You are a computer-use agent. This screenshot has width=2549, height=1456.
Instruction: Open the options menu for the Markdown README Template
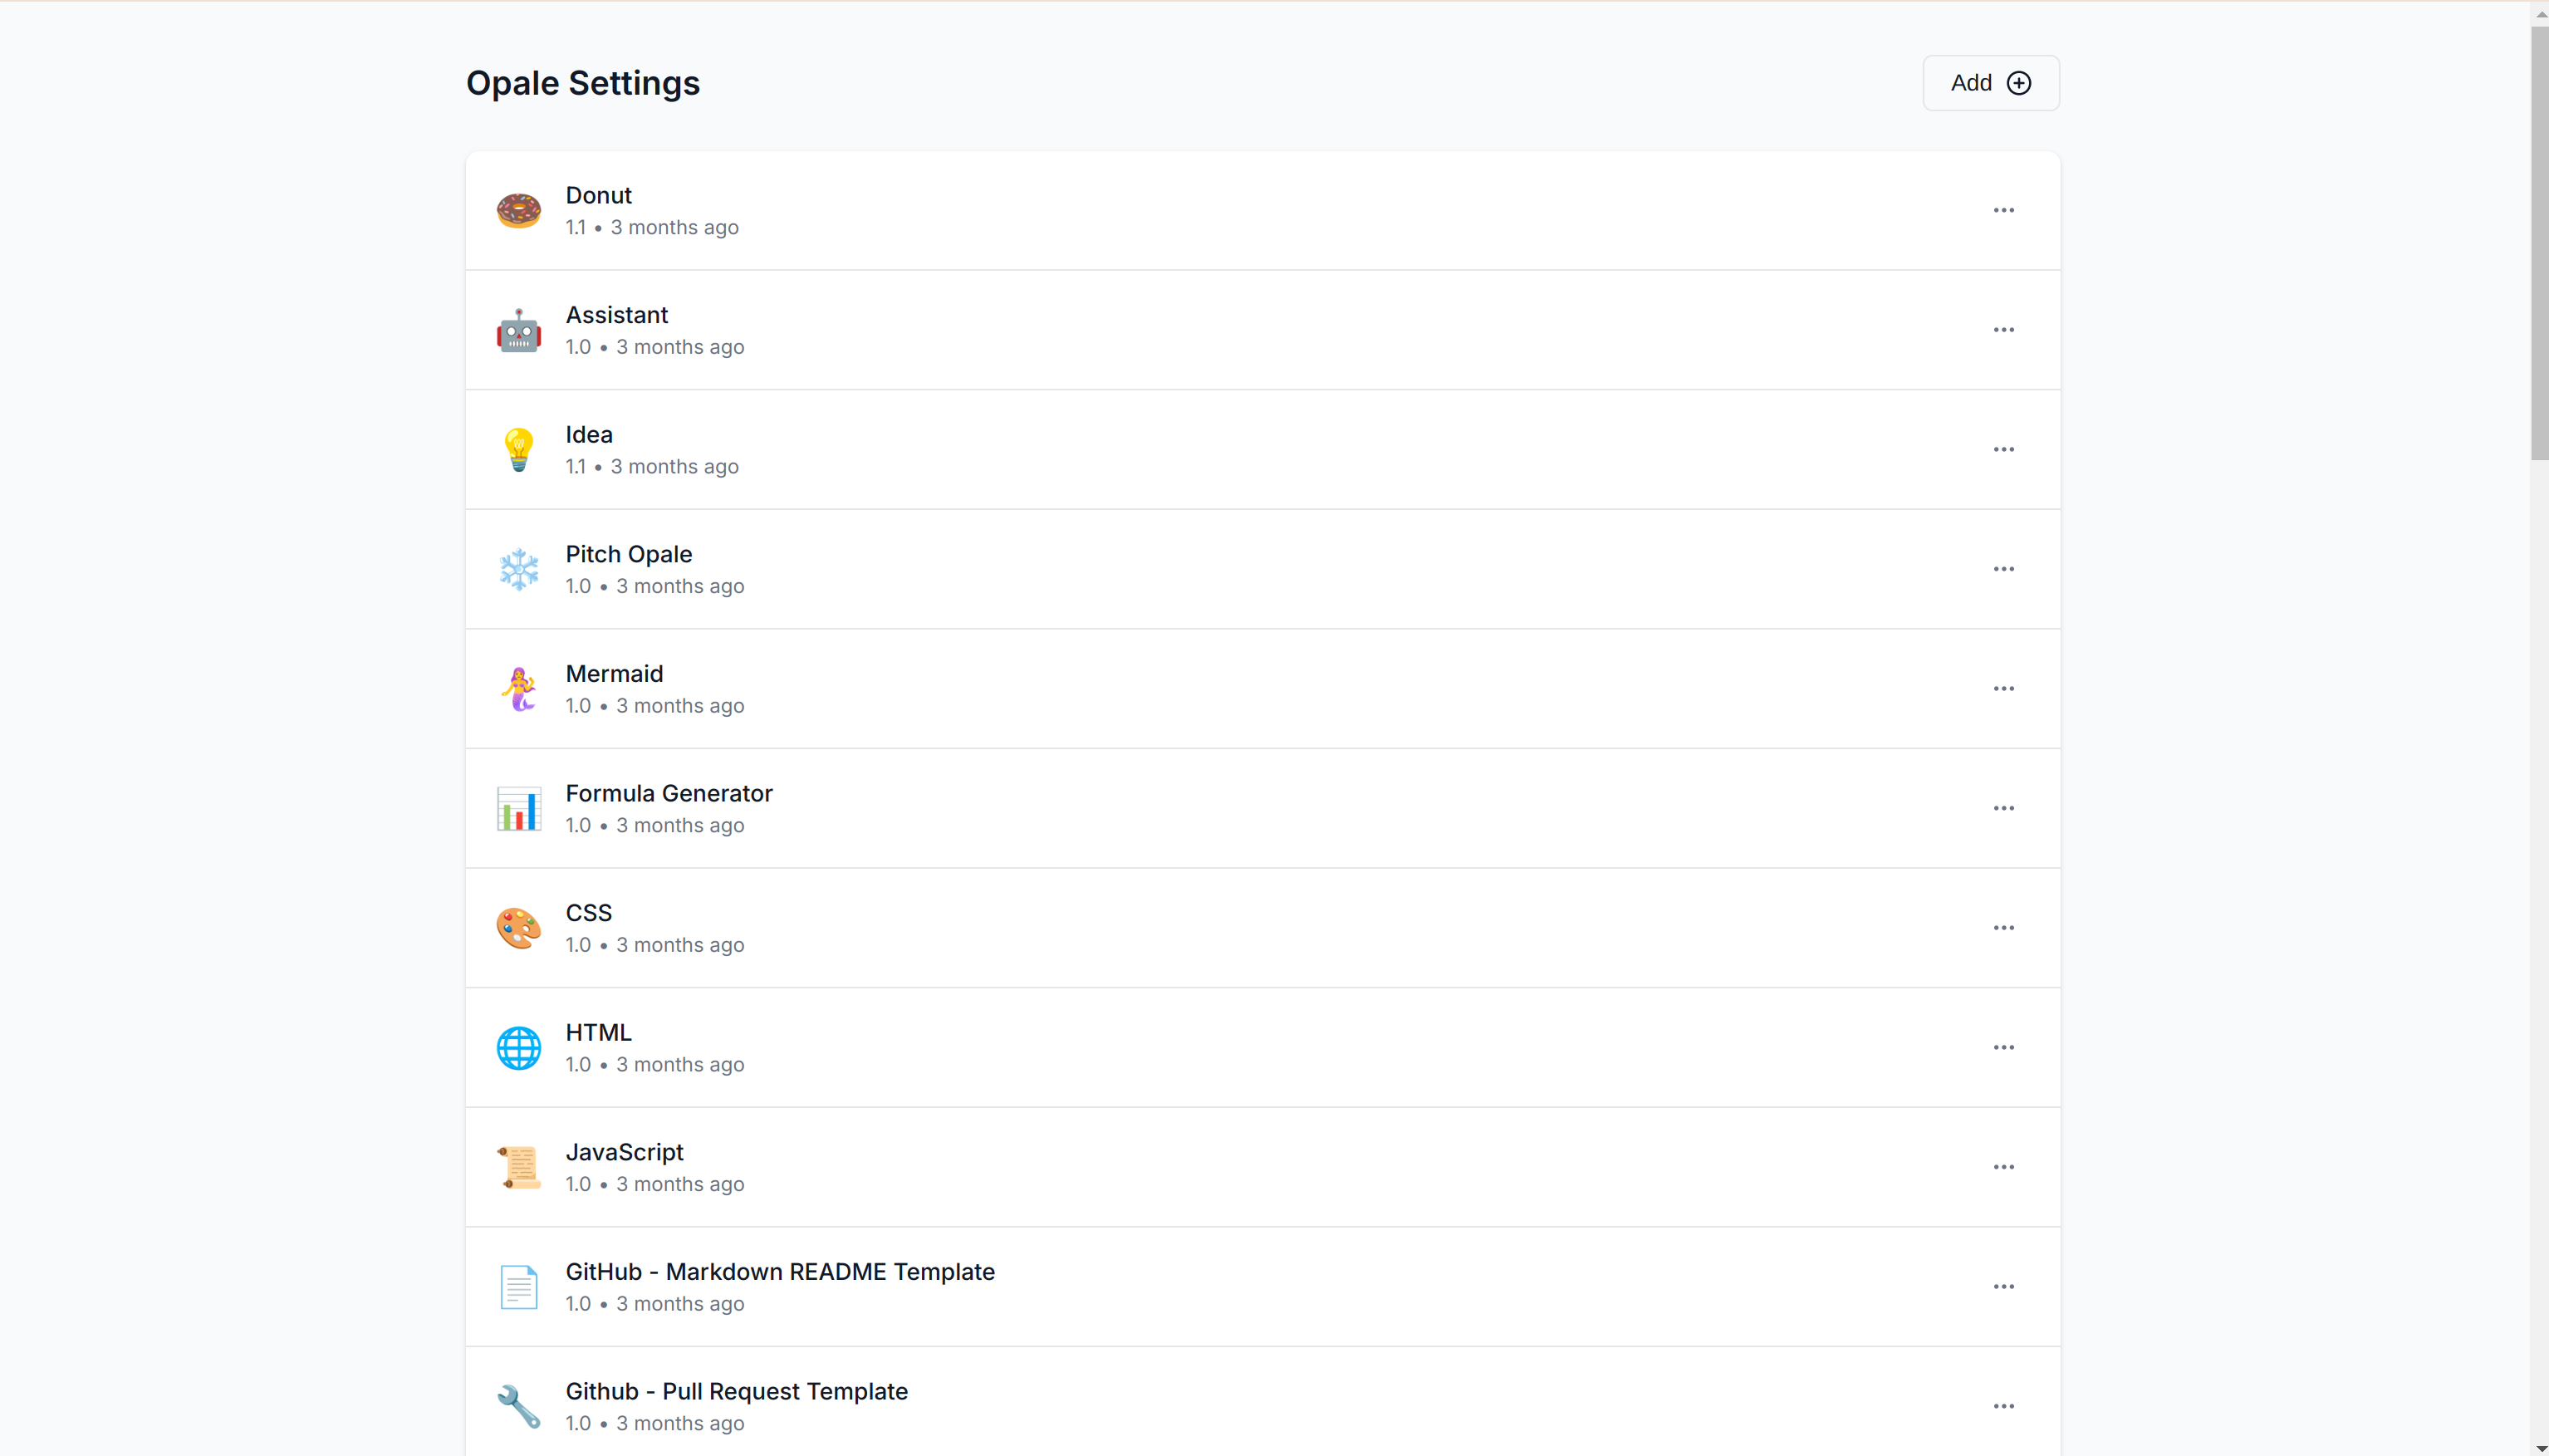(x=2003, y=1287)
